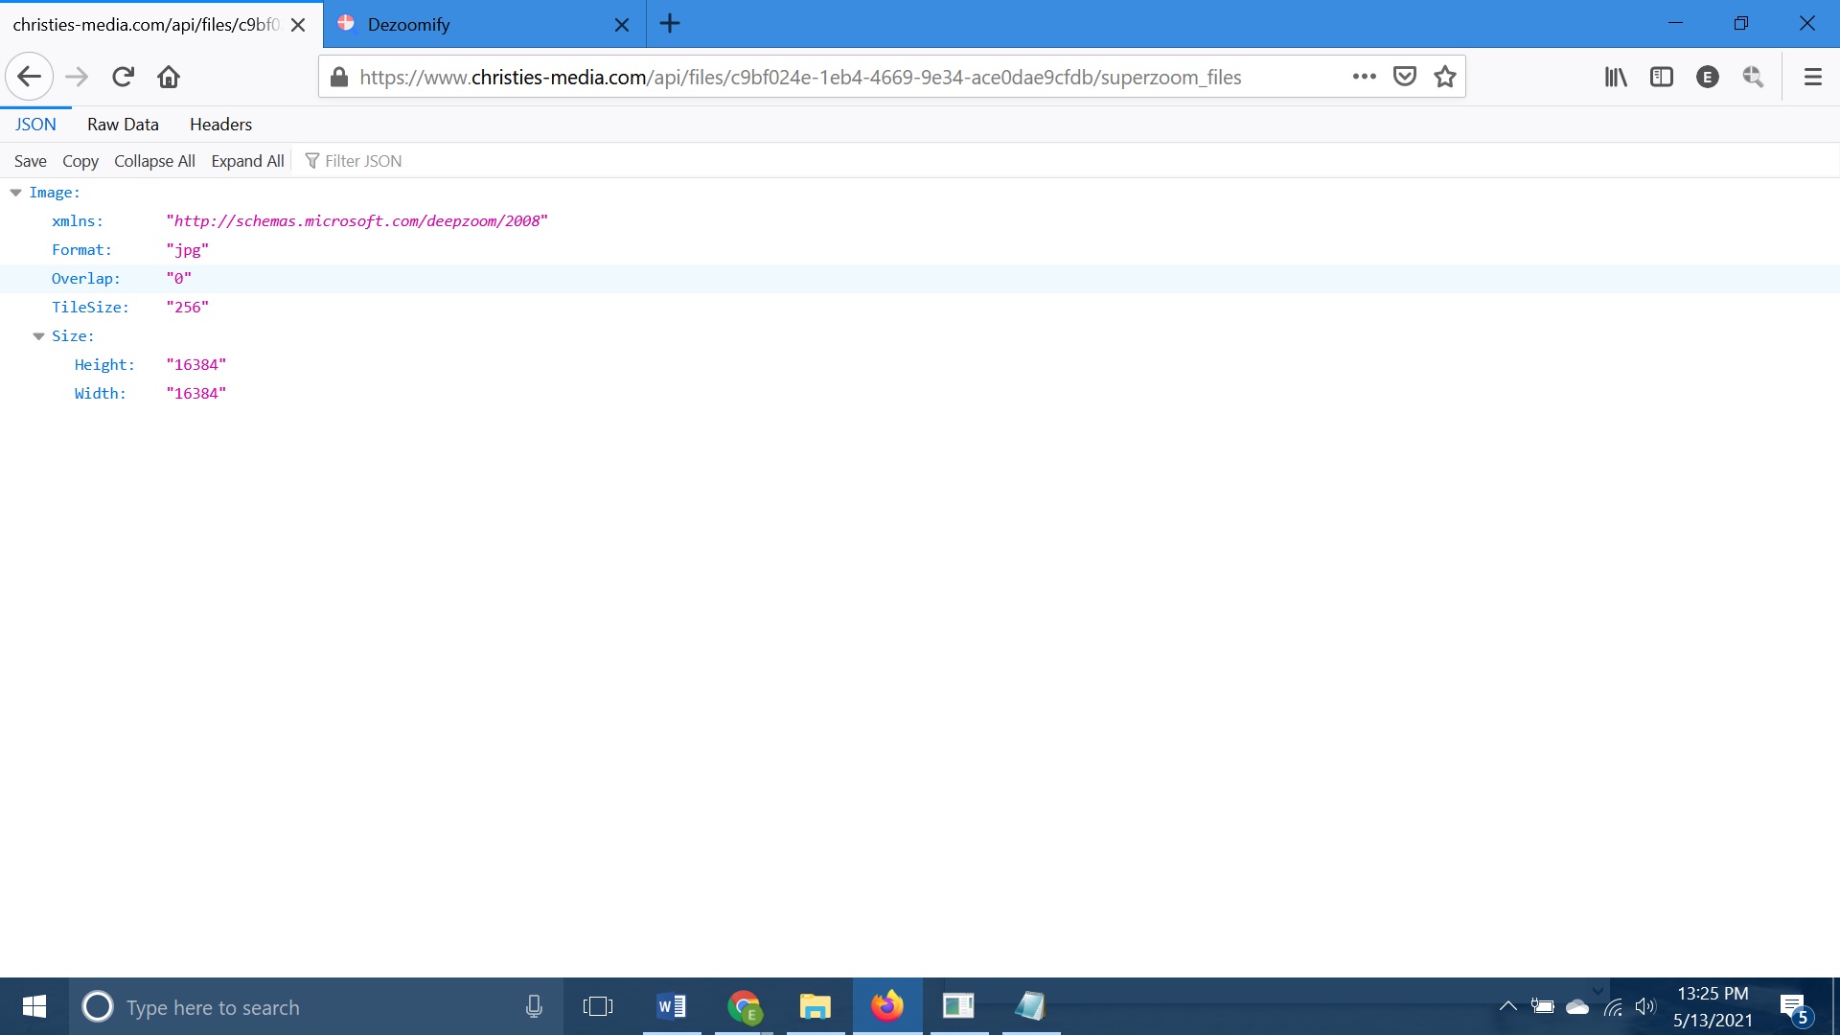1840x1035 pixels.
Task: Open the page actions ellipsis menu
Action: [x=1365, y=77]
